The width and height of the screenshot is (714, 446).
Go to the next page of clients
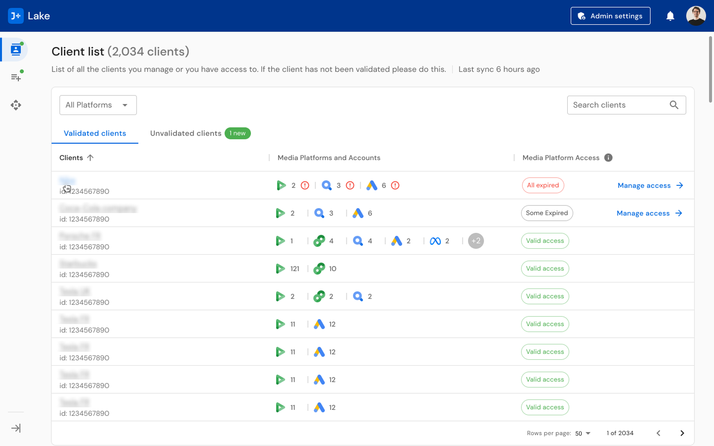tap(682, 433)
